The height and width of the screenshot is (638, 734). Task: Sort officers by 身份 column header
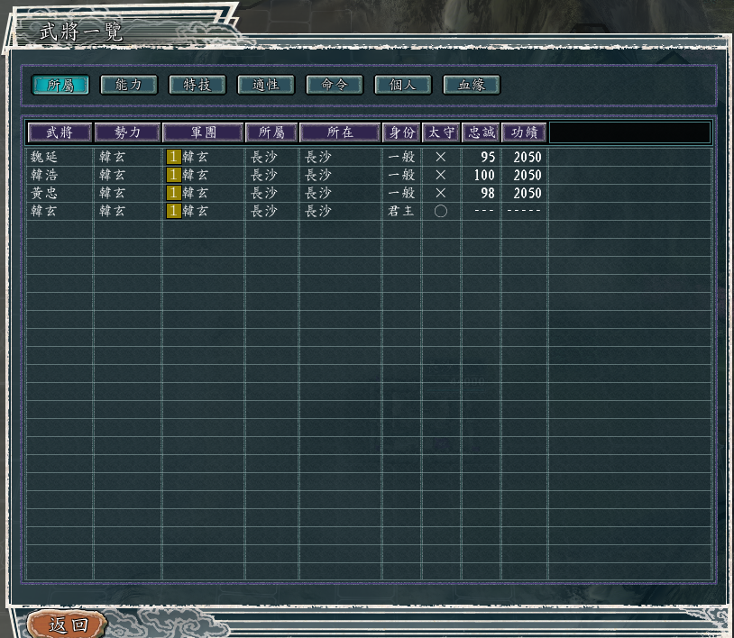[401, 132]
